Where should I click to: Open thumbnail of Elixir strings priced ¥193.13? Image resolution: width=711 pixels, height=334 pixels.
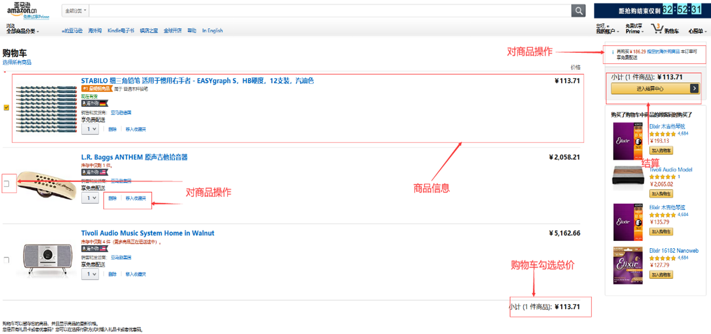628,141
